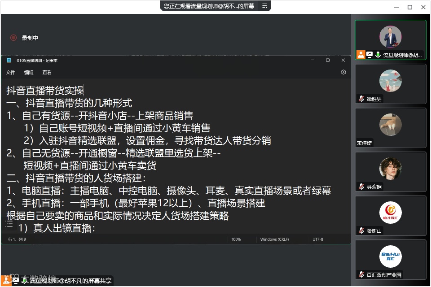
Task: Click heading 二、抖音直播带货的人货场搭建
Action: coord(76,178)
